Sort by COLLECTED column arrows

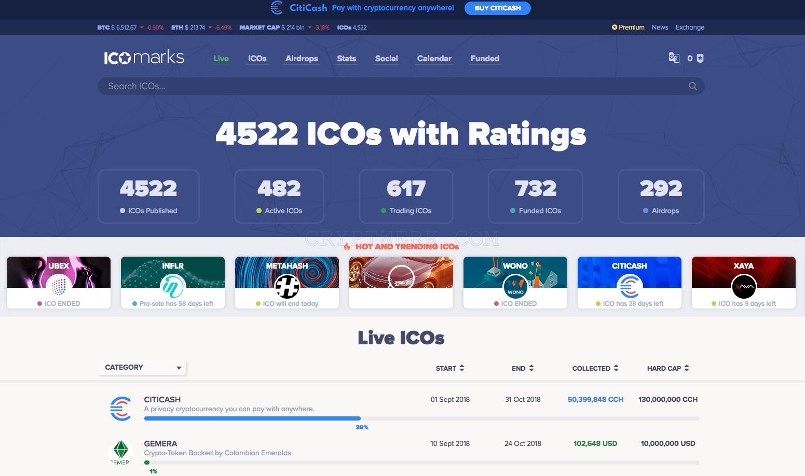tap(616, 368)
